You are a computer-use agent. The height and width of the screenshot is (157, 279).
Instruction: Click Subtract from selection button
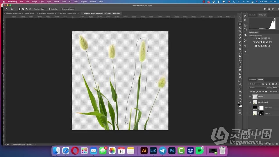(x=26, y=9)
